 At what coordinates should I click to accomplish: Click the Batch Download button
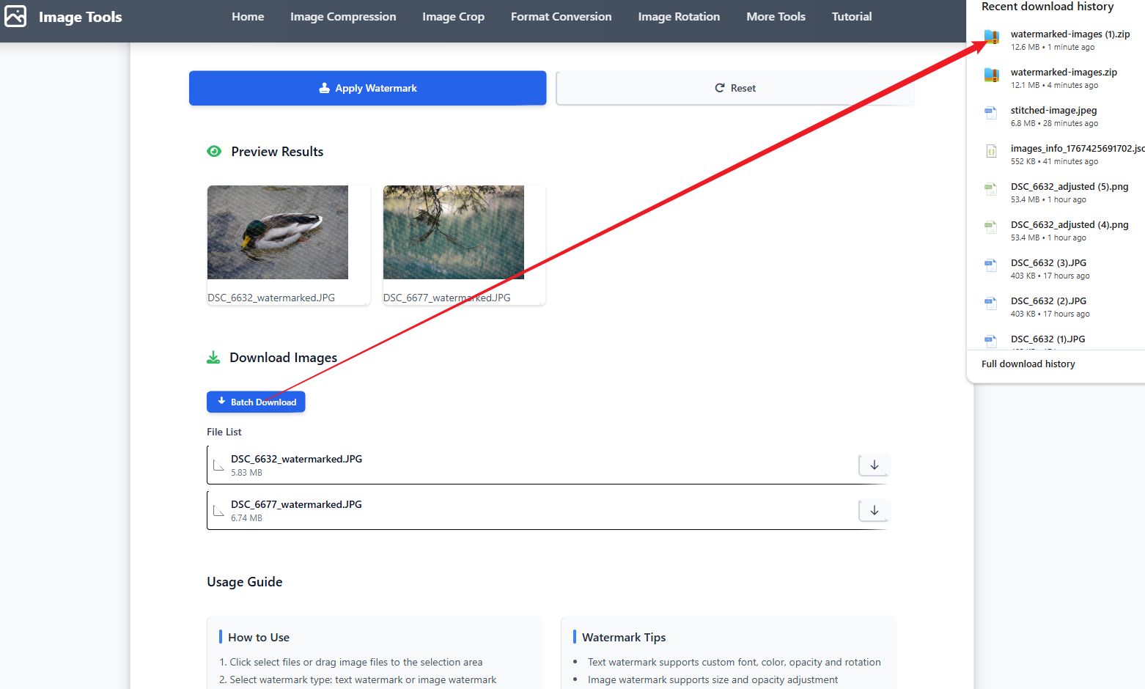point(256,402)
